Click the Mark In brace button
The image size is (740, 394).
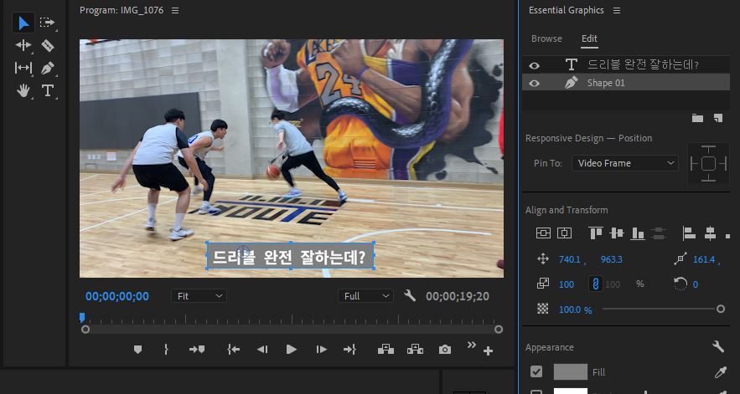(166, 349)
